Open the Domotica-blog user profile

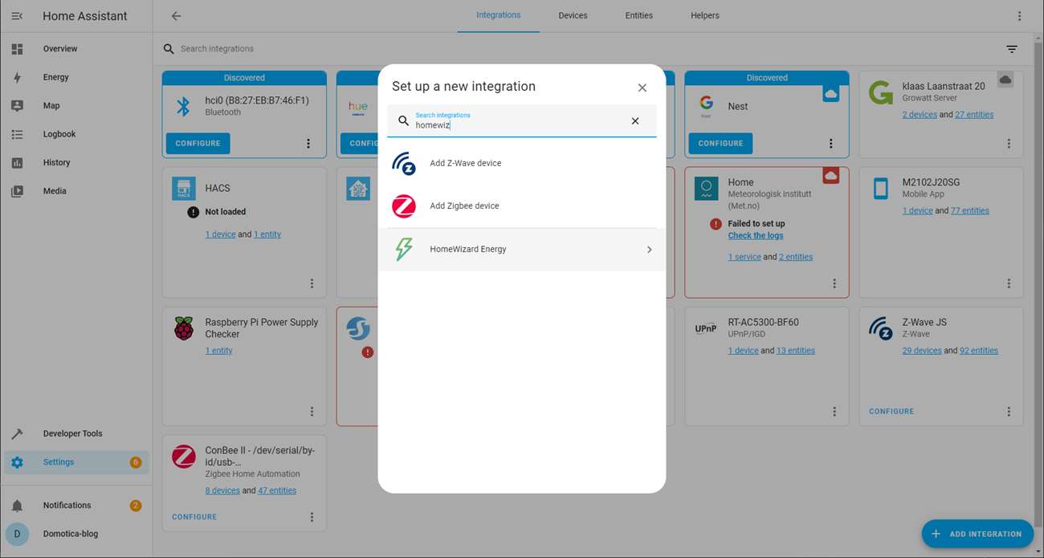pos(76,534)
